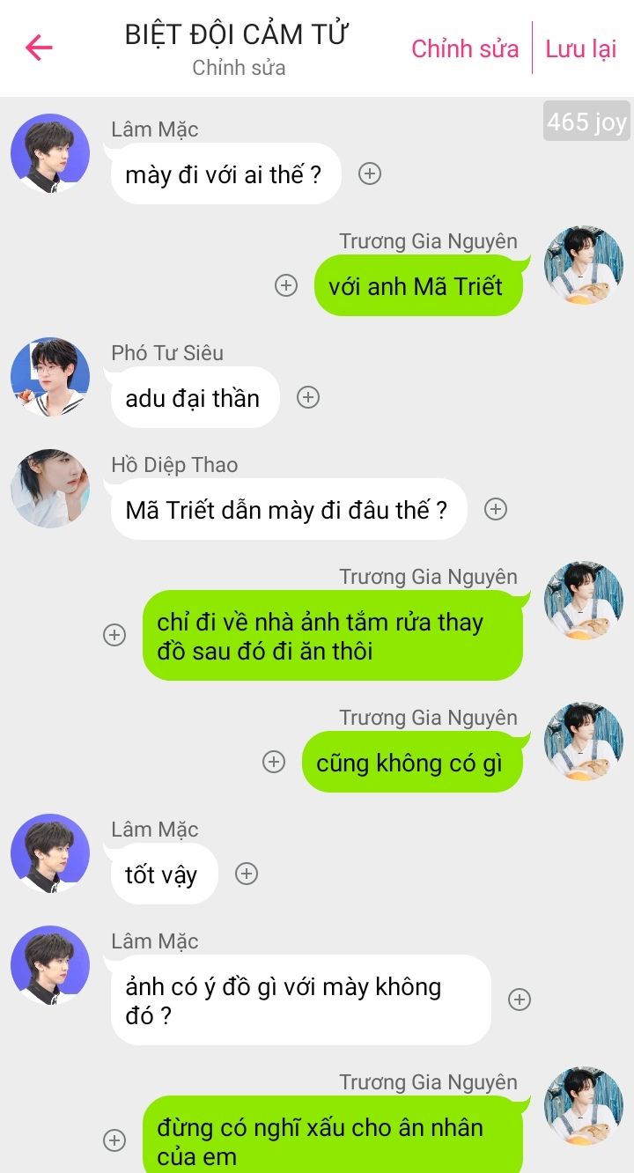Select the "adu đại thần" message bubble
Viewport: 634px width, 1173px height.
coord(193,397)
